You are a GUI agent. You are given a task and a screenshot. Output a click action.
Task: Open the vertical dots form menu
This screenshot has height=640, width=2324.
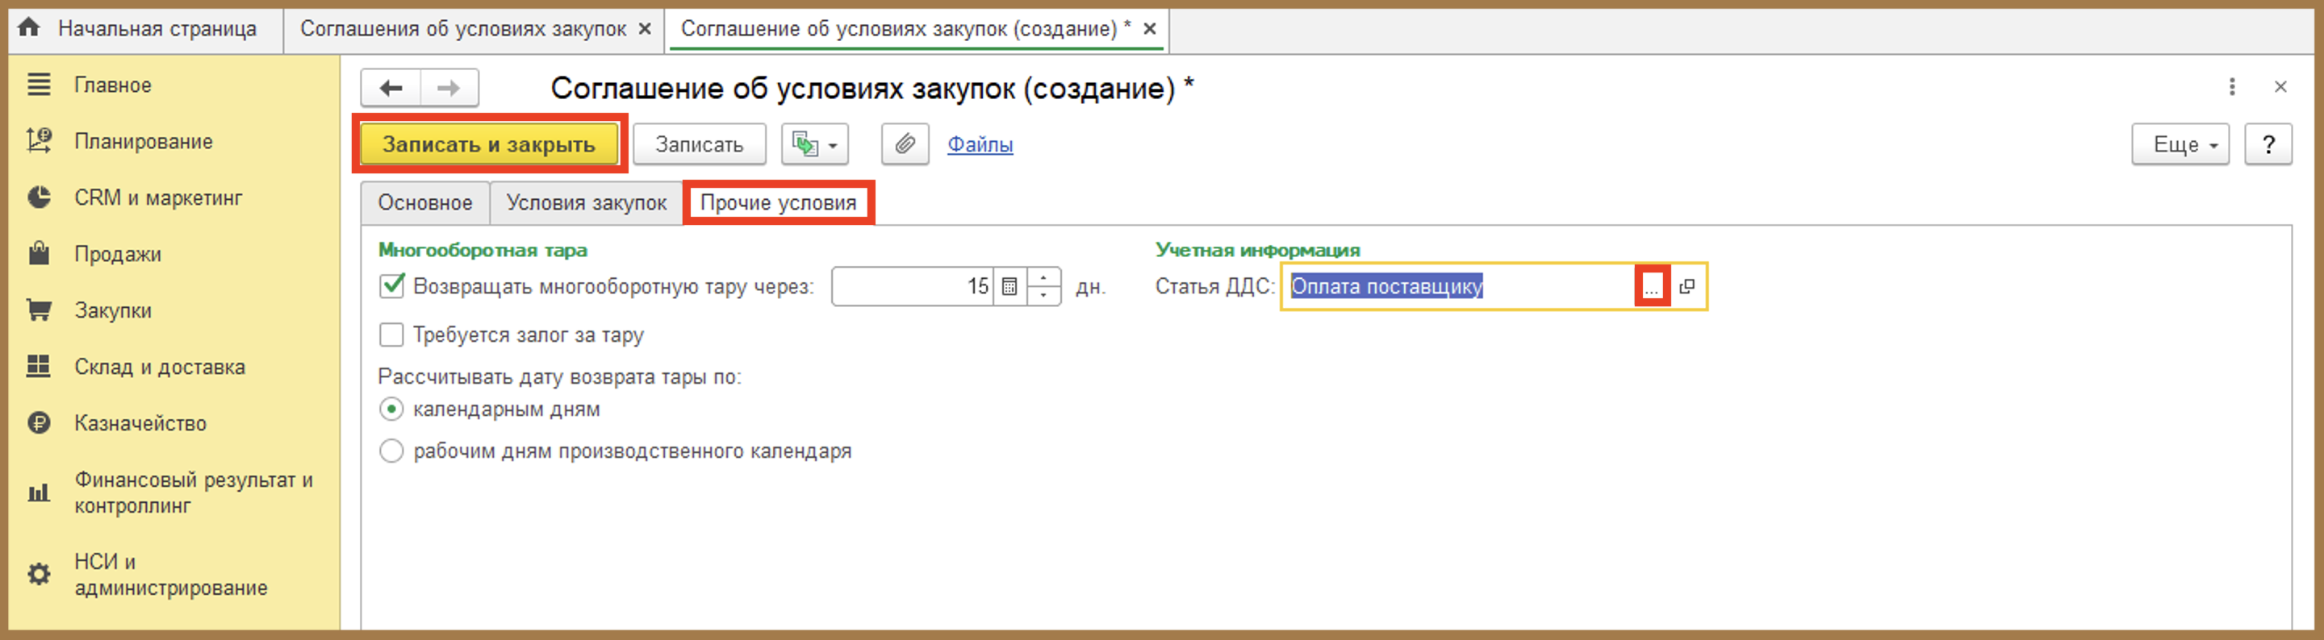click(2232, 86)
